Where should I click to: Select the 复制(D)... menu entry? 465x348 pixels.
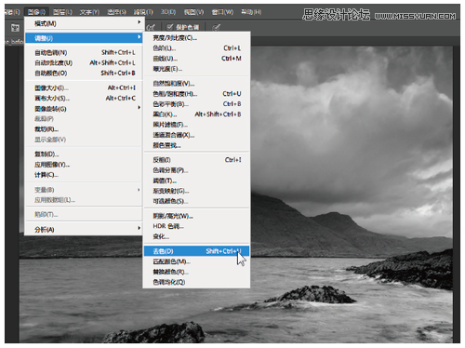(x=84, y=154)
